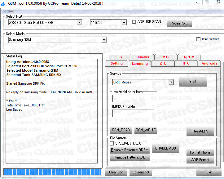The image size is (224, 179).
Task: Open the ZTE tab
Action: coord(163,63)
